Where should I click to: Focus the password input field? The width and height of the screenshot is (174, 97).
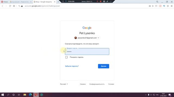(x=87, y=51)
